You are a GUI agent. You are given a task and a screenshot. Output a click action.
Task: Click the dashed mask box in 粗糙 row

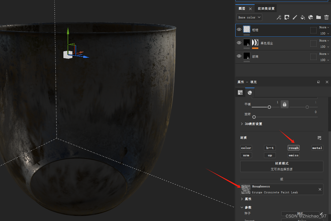tap(313, 30)
